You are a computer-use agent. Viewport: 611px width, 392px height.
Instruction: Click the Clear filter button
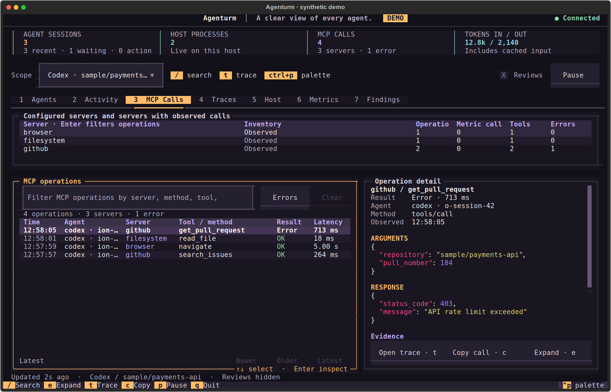(x=332, y=198)
